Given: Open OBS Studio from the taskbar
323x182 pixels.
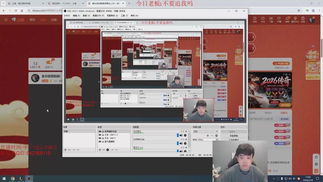Looking at the screenshot, I should [x=29, y=179].
